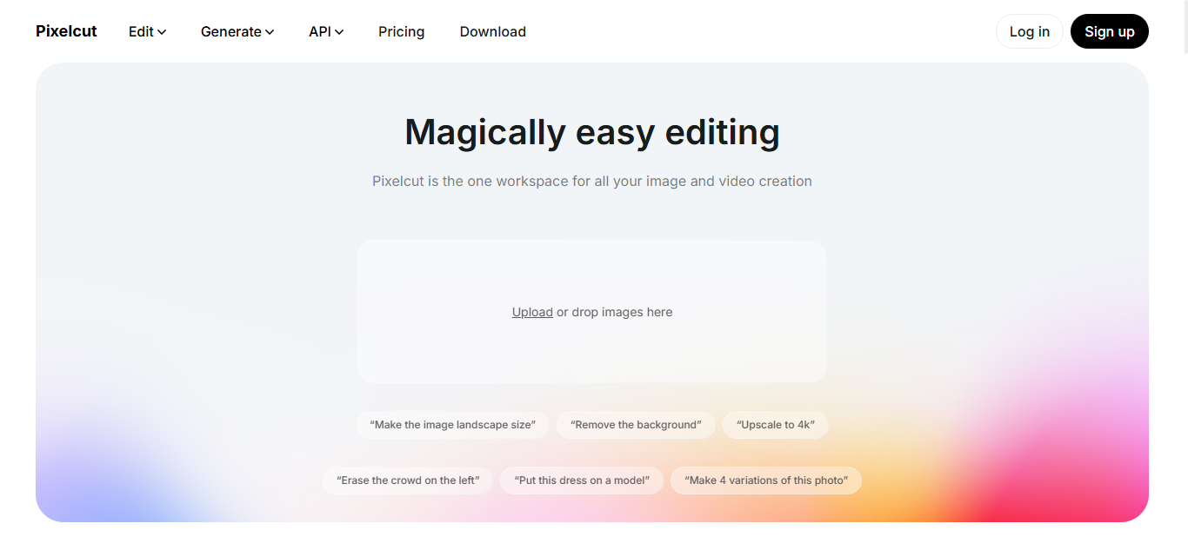Open the Download page

(493, 31)
